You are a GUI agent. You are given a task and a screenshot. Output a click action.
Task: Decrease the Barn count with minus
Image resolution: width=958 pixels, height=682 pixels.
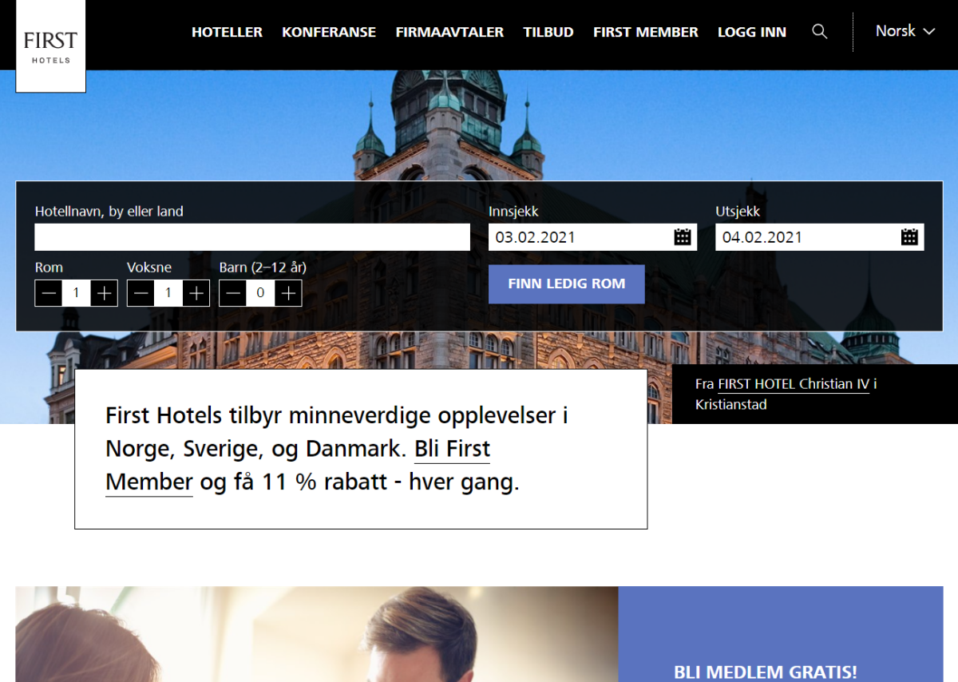tap(233, 293)
